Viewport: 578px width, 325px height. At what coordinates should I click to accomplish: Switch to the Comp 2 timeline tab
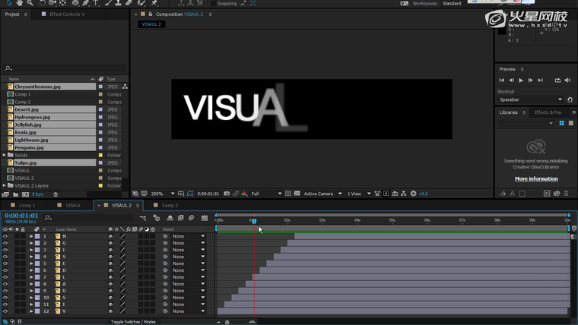pyautogui.click(x=169, y=205)
